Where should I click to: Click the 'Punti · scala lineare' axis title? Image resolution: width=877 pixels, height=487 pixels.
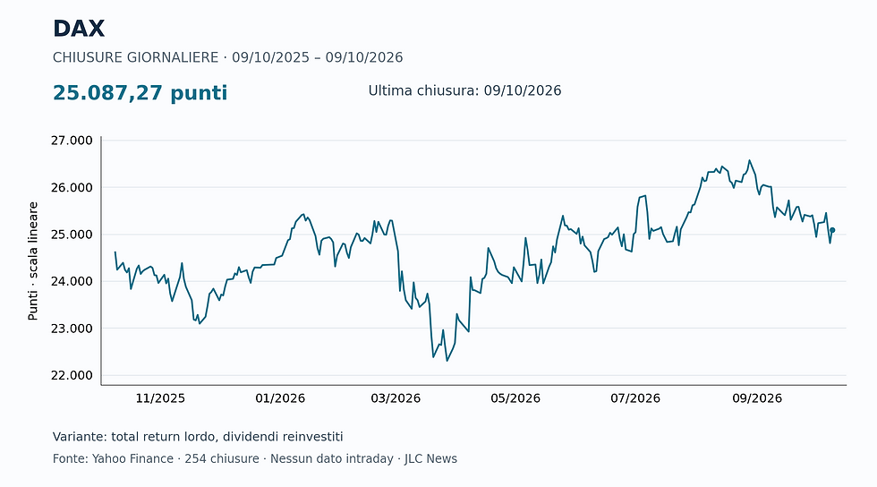(x=33, y=261)
